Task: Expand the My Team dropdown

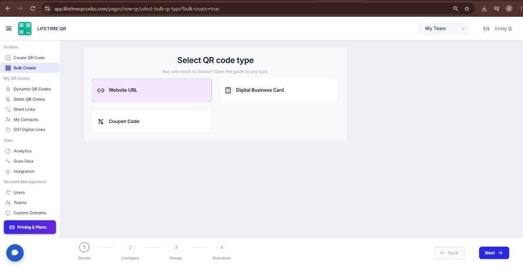Action: point(444,29)
